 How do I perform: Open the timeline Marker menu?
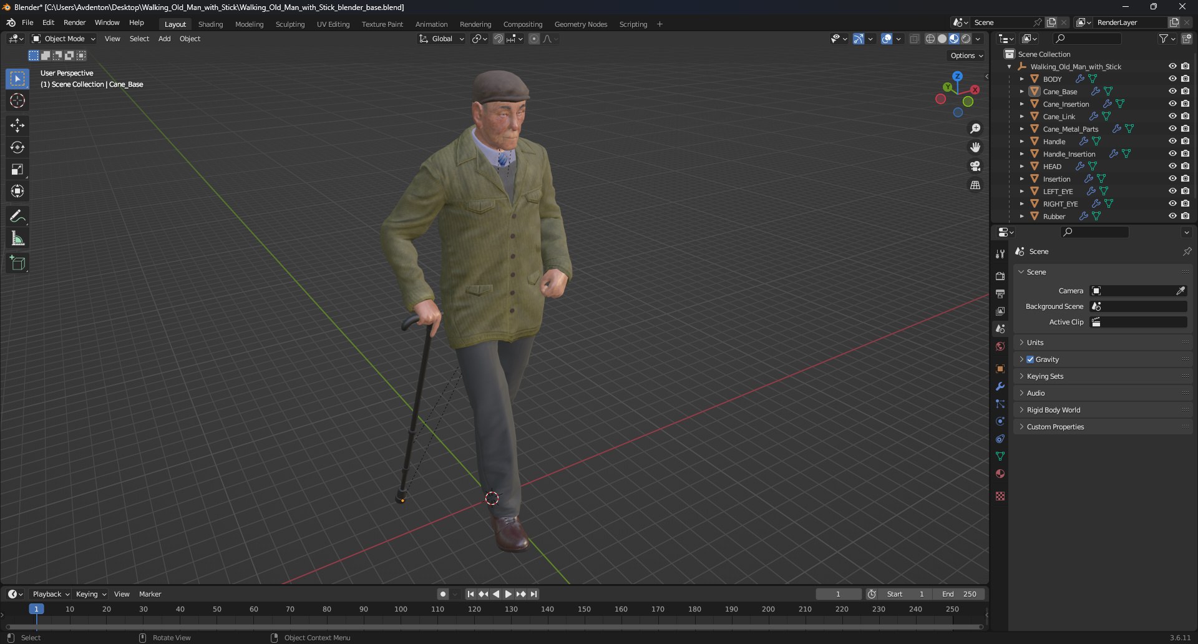[150, 594]
